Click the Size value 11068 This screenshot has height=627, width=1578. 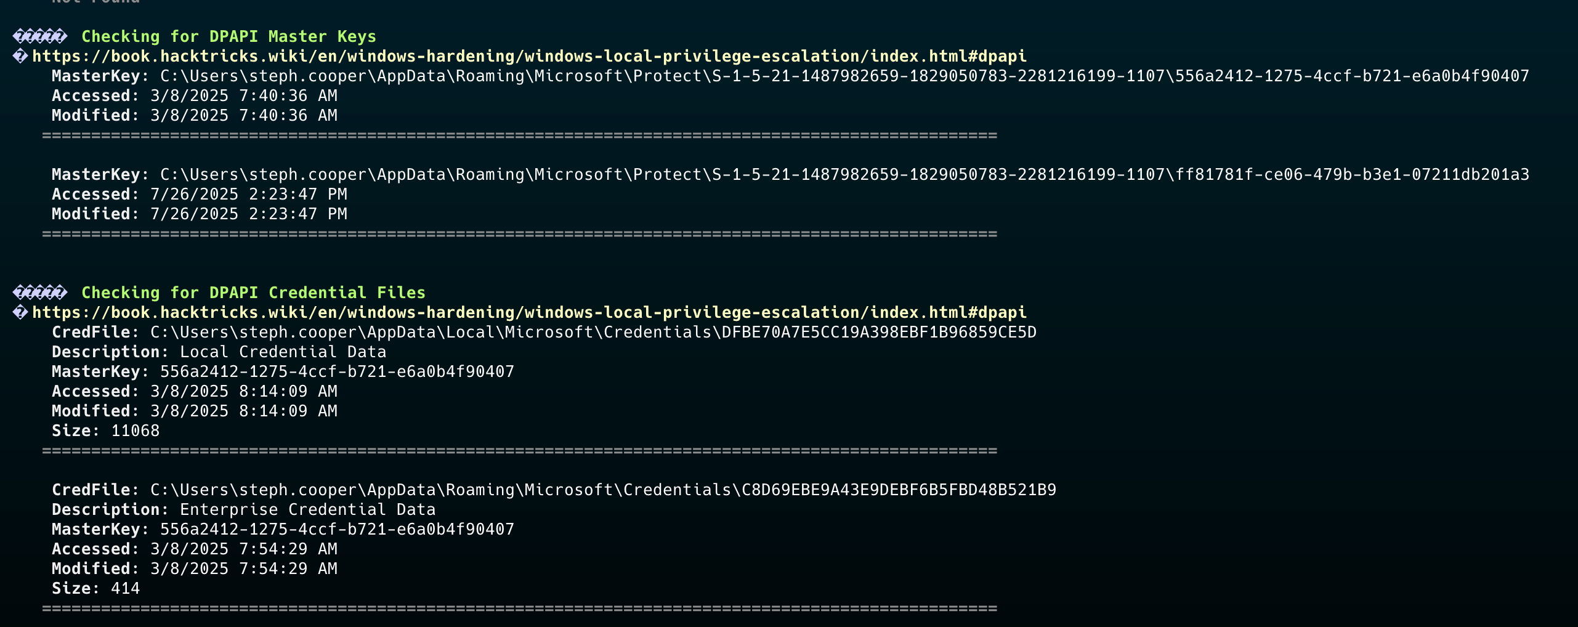135,431
